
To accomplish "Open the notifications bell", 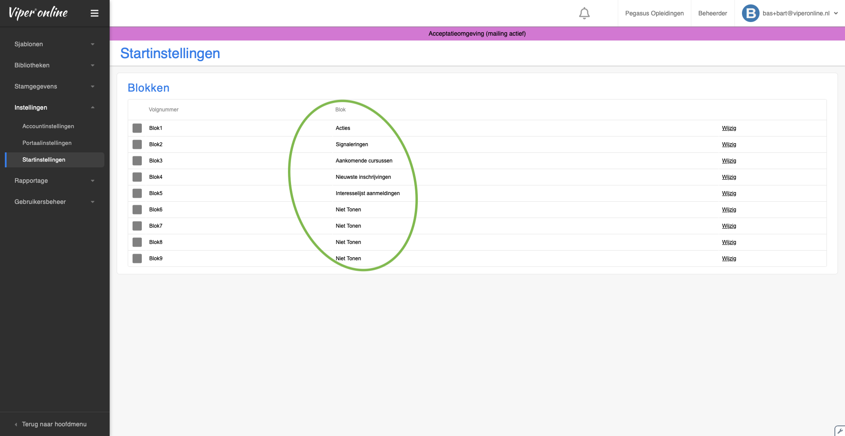I will (x=584, y=13).
